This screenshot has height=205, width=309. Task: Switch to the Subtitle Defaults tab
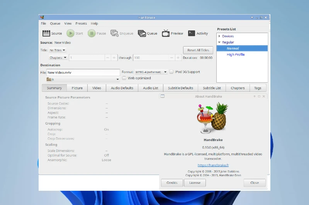point(180,88)
